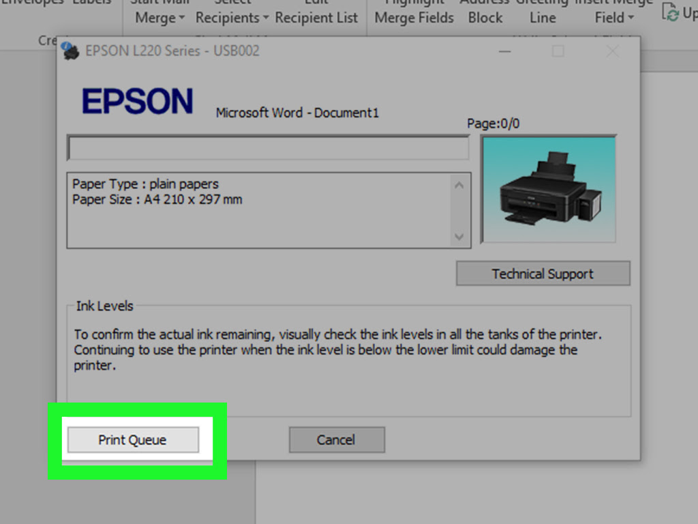Viewport: 698px width, 524px height.
Task: Click the printer icon in the dialog title bar
Action: (x=70, y=50)
